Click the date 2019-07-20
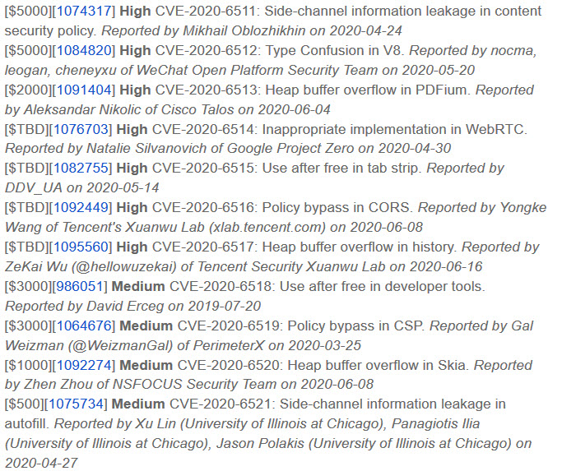This screenshot has height=471, width=562. tap(224, 306)
